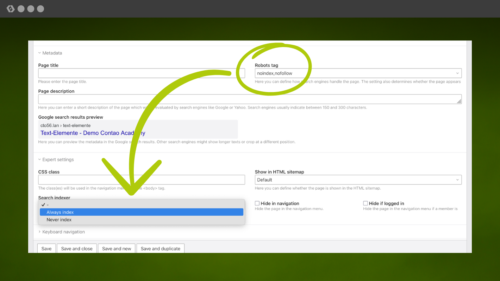Click the Page description resize handle
The image size is (500, 281).
(x=459, y=101)
